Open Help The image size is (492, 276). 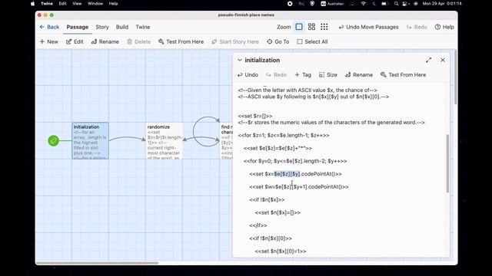pos(444,27)
